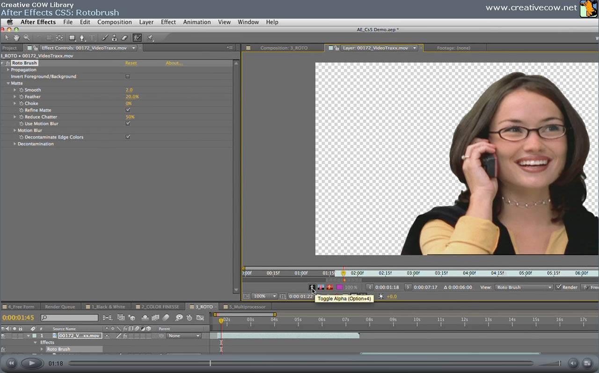Toggle Invert Foreground/Background checkbox
This screenshot has height=373, width=599.
(128, 76)
